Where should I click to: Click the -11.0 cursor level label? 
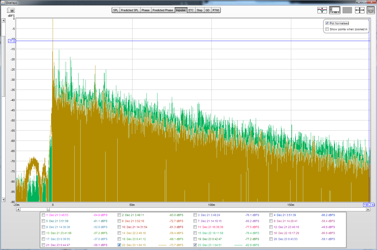click(x=12, y=41)
